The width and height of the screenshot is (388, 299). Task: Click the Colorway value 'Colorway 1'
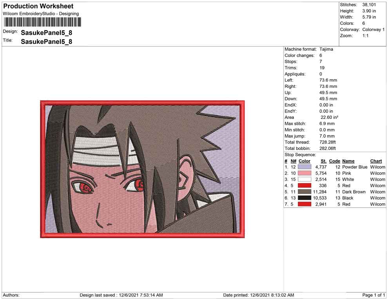(373, 29)
